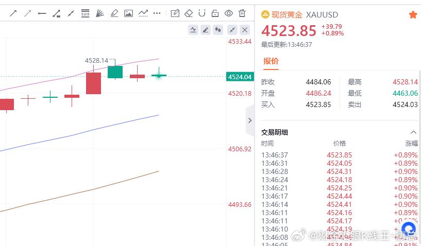Click the trade row at 13:46:14
Screen dimensions: 421x246
point(340,205)
